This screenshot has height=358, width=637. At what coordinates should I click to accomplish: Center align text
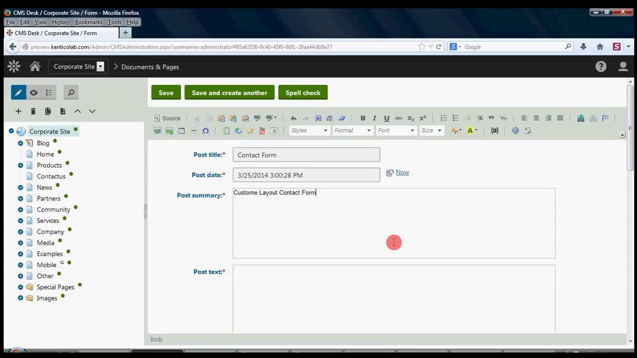tap(536, 118)
